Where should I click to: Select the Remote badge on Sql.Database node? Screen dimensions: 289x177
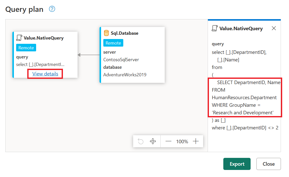coord(113,43)
